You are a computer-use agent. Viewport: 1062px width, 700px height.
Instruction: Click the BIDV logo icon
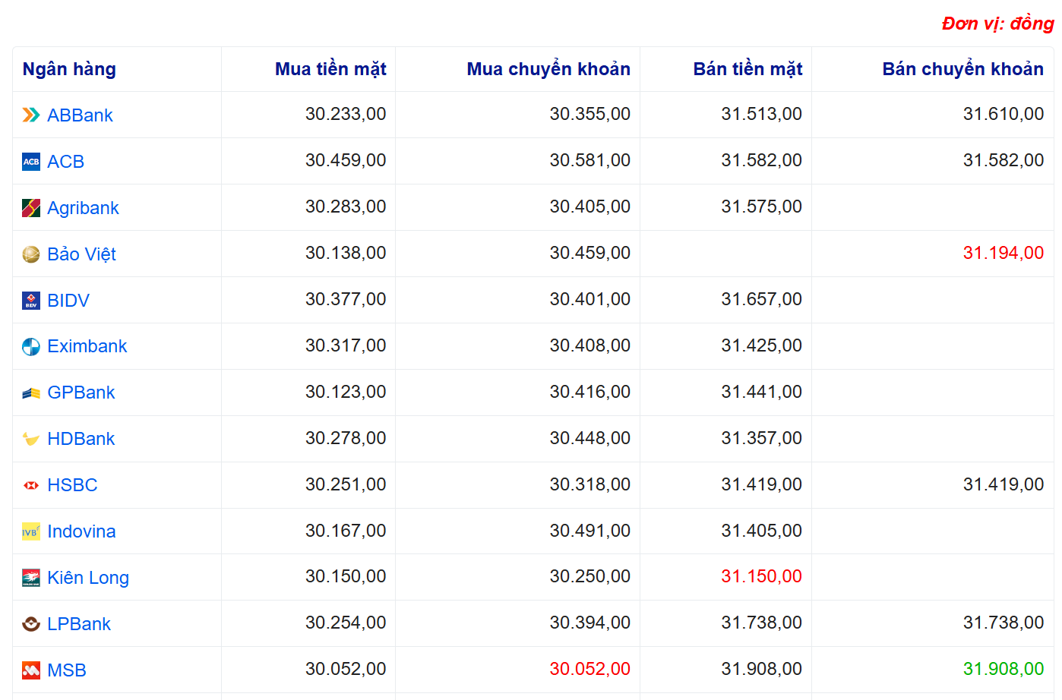click(31, 301)
